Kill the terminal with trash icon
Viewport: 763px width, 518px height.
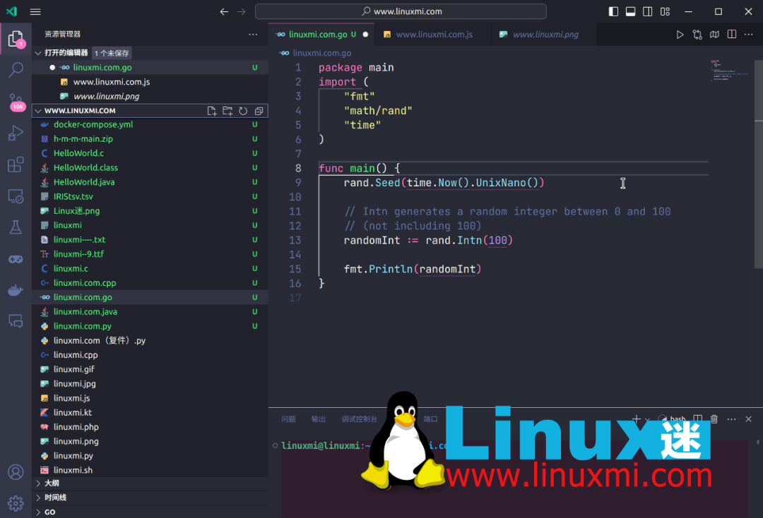coord(714,419)
